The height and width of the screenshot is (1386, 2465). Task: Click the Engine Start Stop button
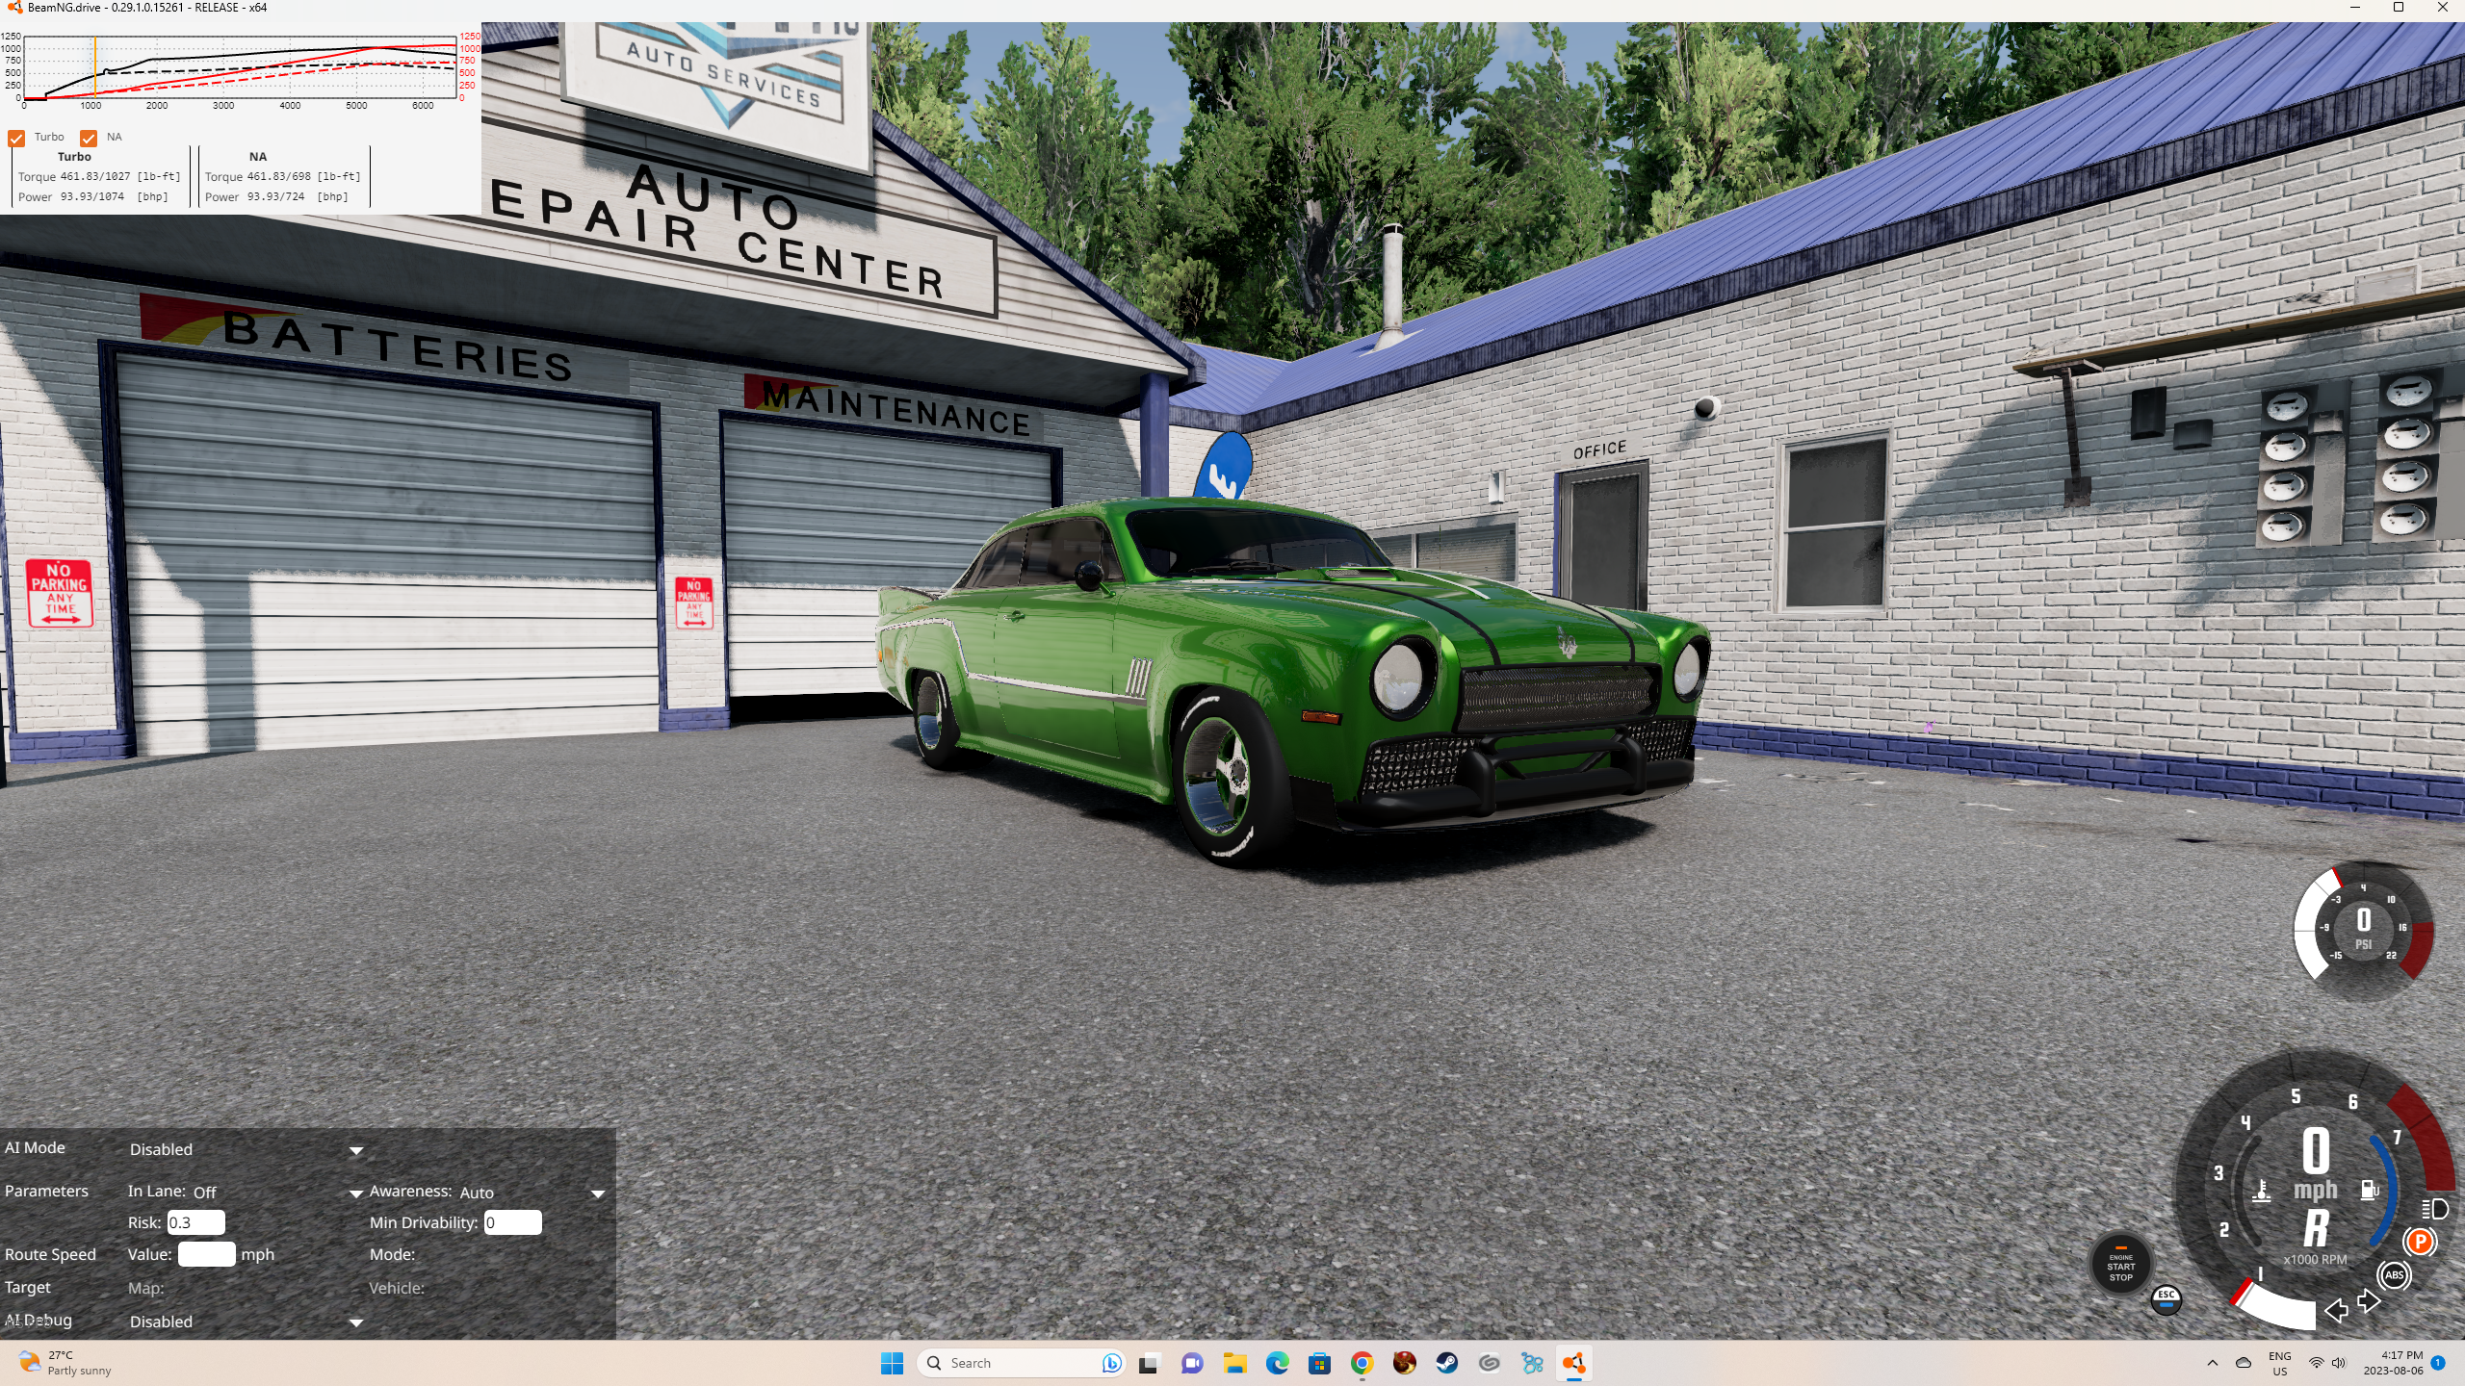pos(2120,1265)
